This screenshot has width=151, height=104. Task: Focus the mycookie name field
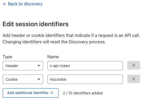(85, 79)
